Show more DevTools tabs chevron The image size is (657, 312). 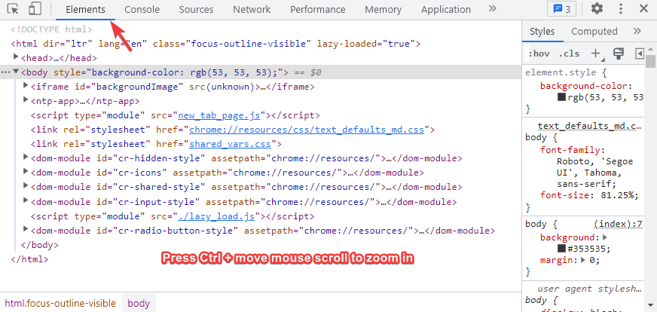tap(492, 9)
